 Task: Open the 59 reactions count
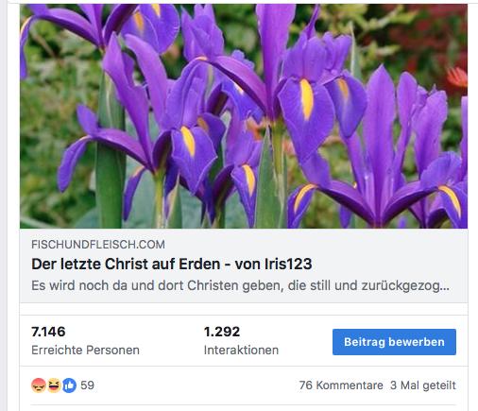(87, 385)
